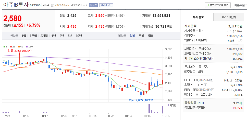Click the 아주IB투자 stock name heading
Viewport: 247px width, 120px height.
(16, 5)
